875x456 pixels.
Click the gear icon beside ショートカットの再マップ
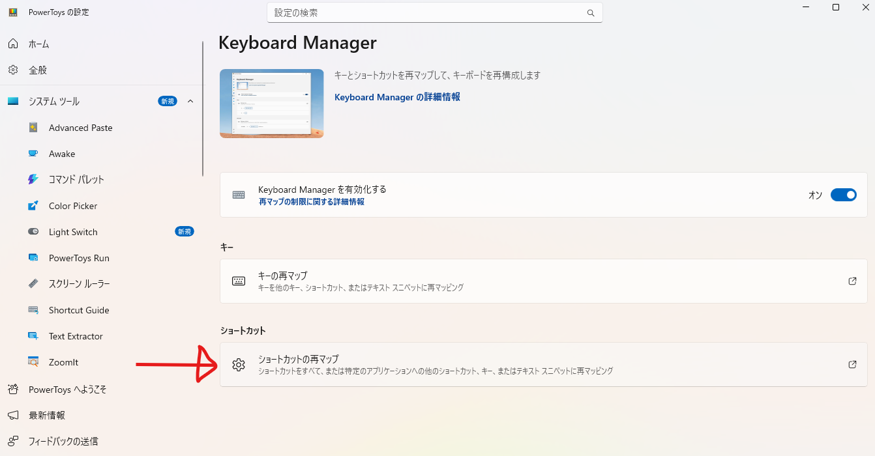click(x=239, y=365)
